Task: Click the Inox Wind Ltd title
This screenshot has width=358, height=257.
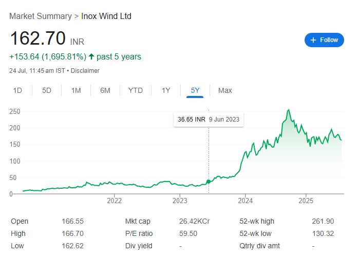Action: (106, 16)
